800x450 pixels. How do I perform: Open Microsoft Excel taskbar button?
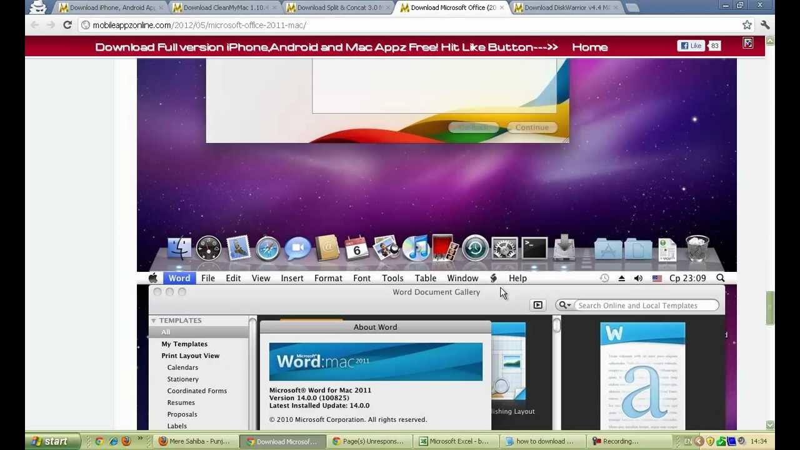pyautogui.click(x=457, y=441)
